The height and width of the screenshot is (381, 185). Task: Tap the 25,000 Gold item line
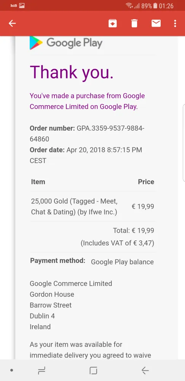(74, 207)
